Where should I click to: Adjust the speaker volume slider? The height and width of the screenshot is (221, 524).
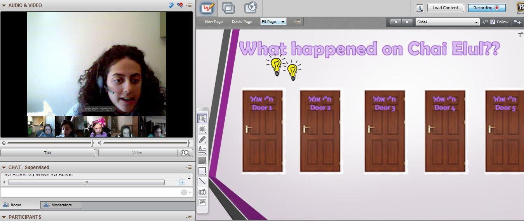pos(188,143)
